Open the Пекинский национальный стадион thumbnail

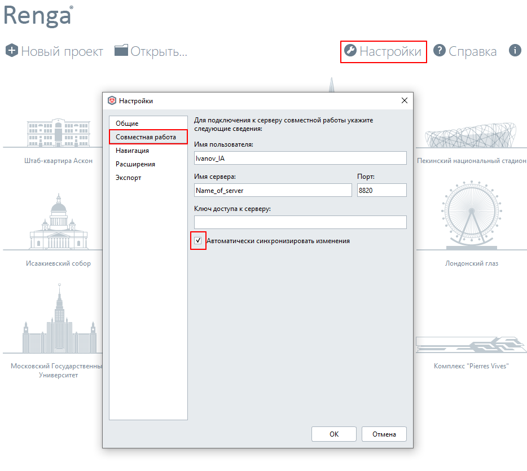coord(471,135)
